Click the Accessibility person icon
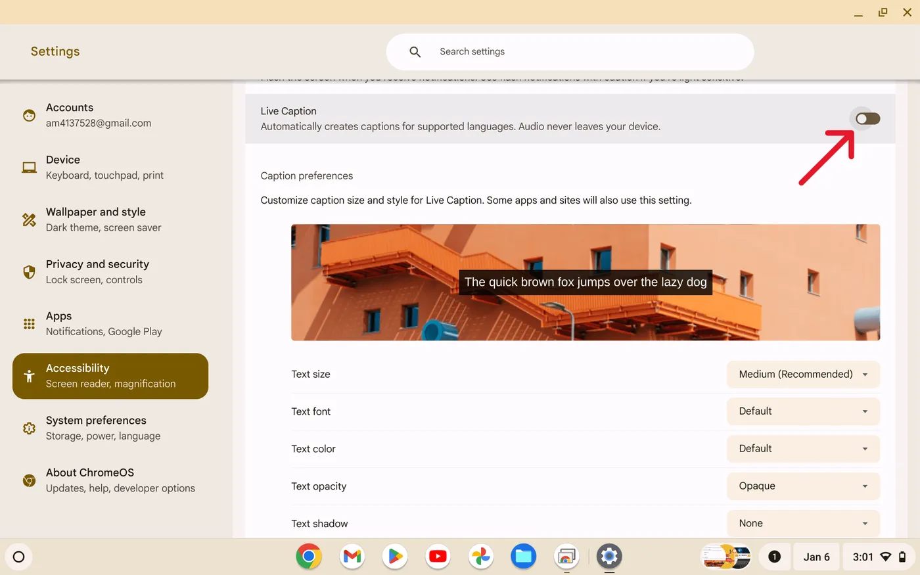The height and width of the screenshot is (575, 920). [x=29, y=377]
